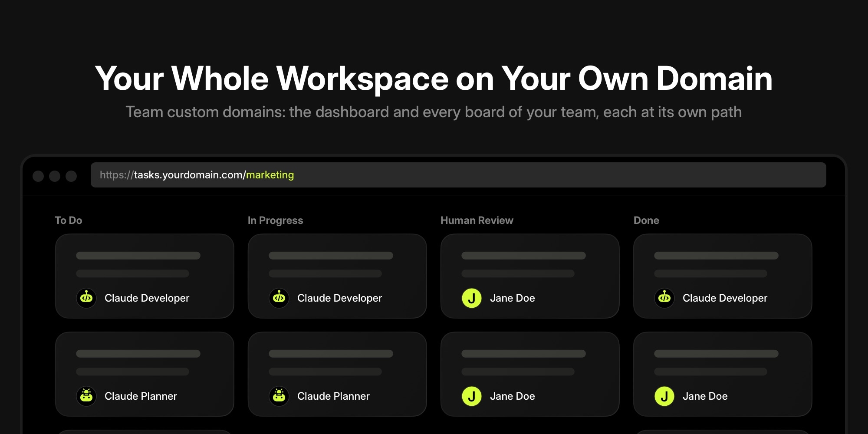
Task: Click 'Jane Doe' name in second Human Review card
Action: tap(512, 396)
